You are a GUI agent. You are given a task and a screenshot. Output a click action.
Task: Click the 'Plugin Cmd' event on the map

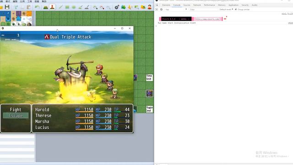149,109
